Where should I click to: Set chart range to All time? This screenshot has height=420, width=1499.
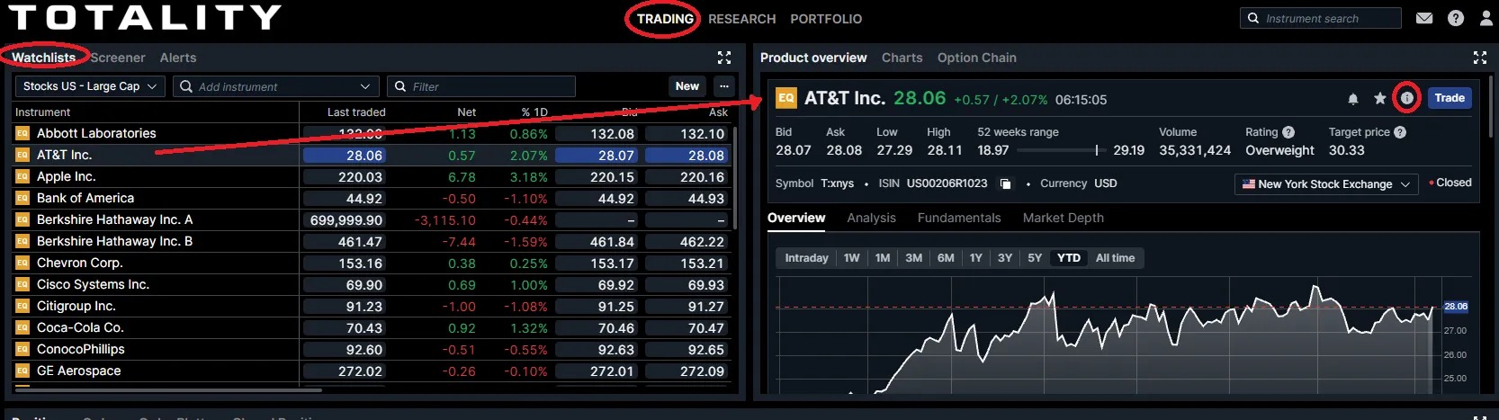coord(1115,258)
